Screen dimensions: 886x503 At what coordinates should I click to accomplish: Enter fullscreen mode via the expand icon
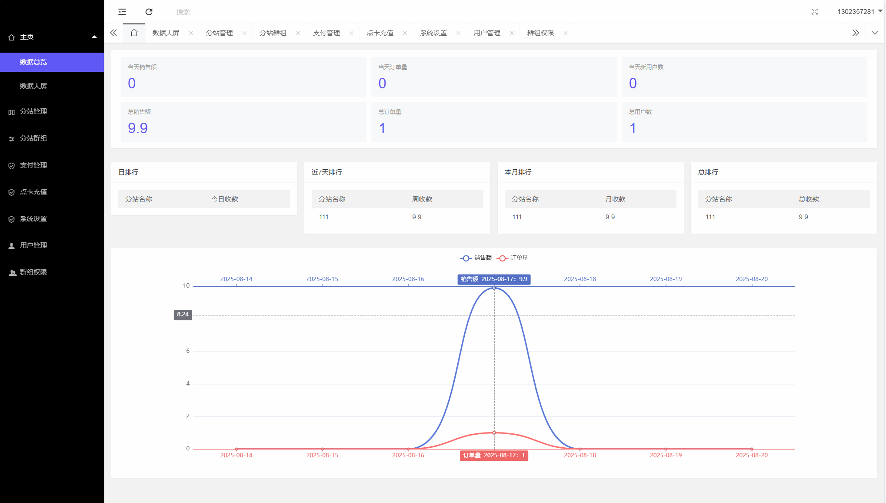814,12
